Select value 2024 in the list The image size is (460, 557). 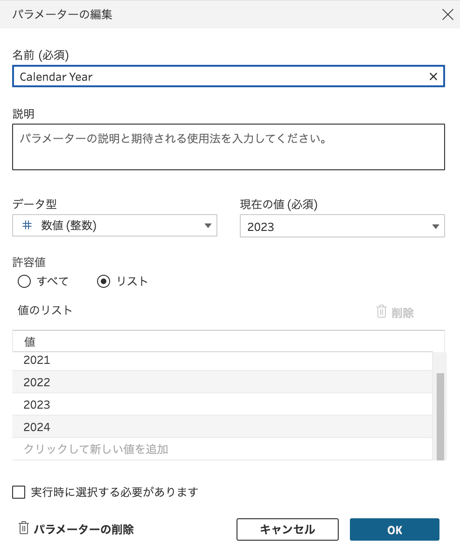tap(222, 427)
